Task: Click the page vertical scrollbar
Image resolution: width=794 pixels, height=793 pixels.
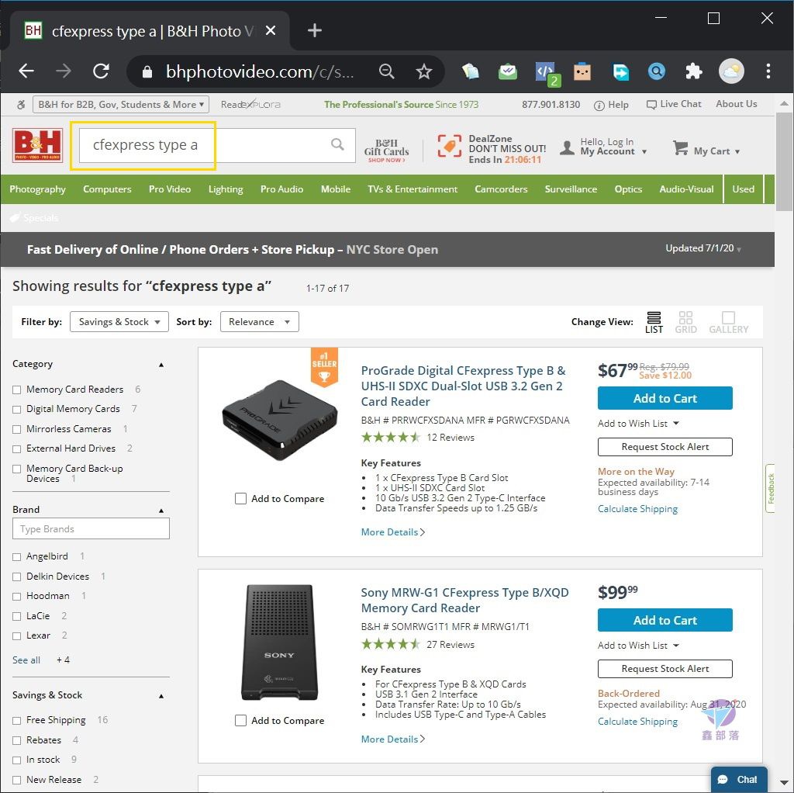Action: 784,162
